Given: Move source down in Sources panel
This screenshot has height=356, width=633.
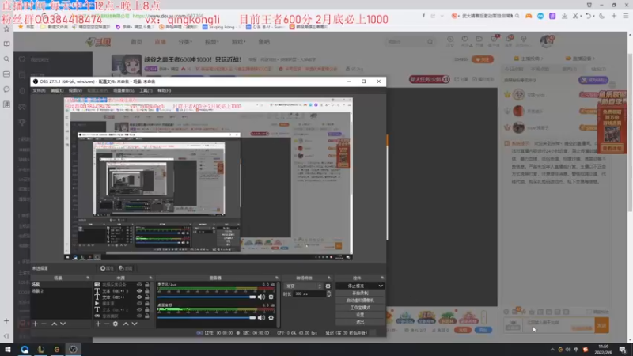Looking at the screenshot, I should (135, 324).
